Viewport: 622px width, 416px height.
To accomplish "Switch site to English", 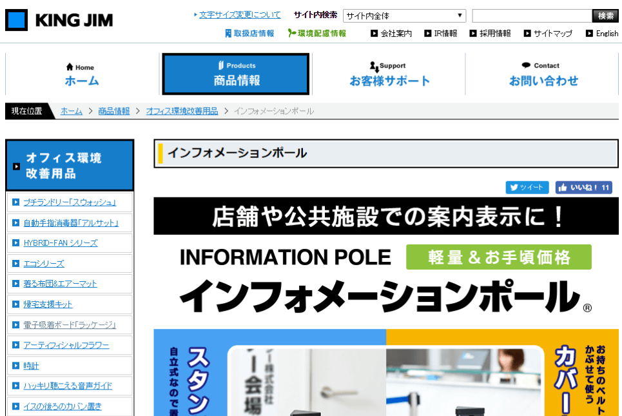I will coord(607,34).
